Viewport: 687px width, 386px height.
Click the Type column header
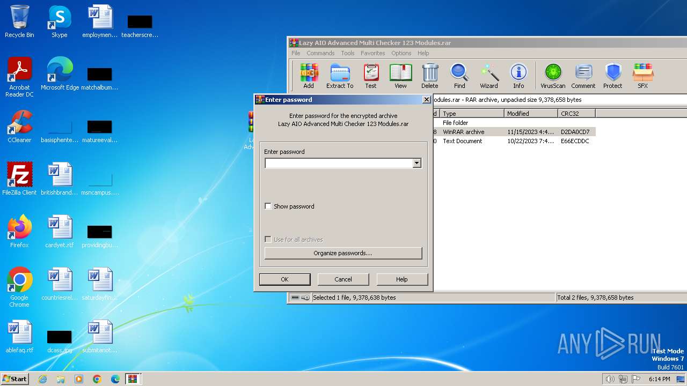click(472, 114)
